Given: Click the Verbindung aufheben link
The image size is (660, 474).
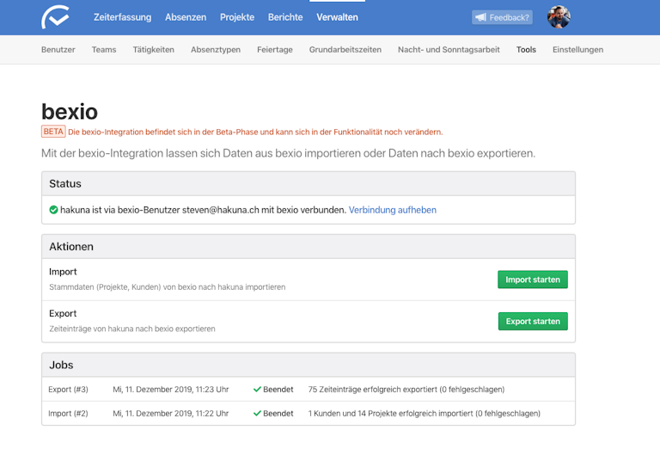Looking at the screenshot, I should click(x=392, y=210).
